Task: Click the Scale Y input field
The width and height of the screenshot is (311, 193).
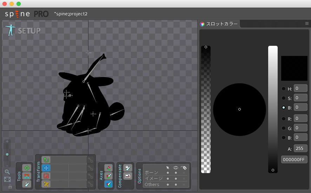Action: [x=78, y=176]
